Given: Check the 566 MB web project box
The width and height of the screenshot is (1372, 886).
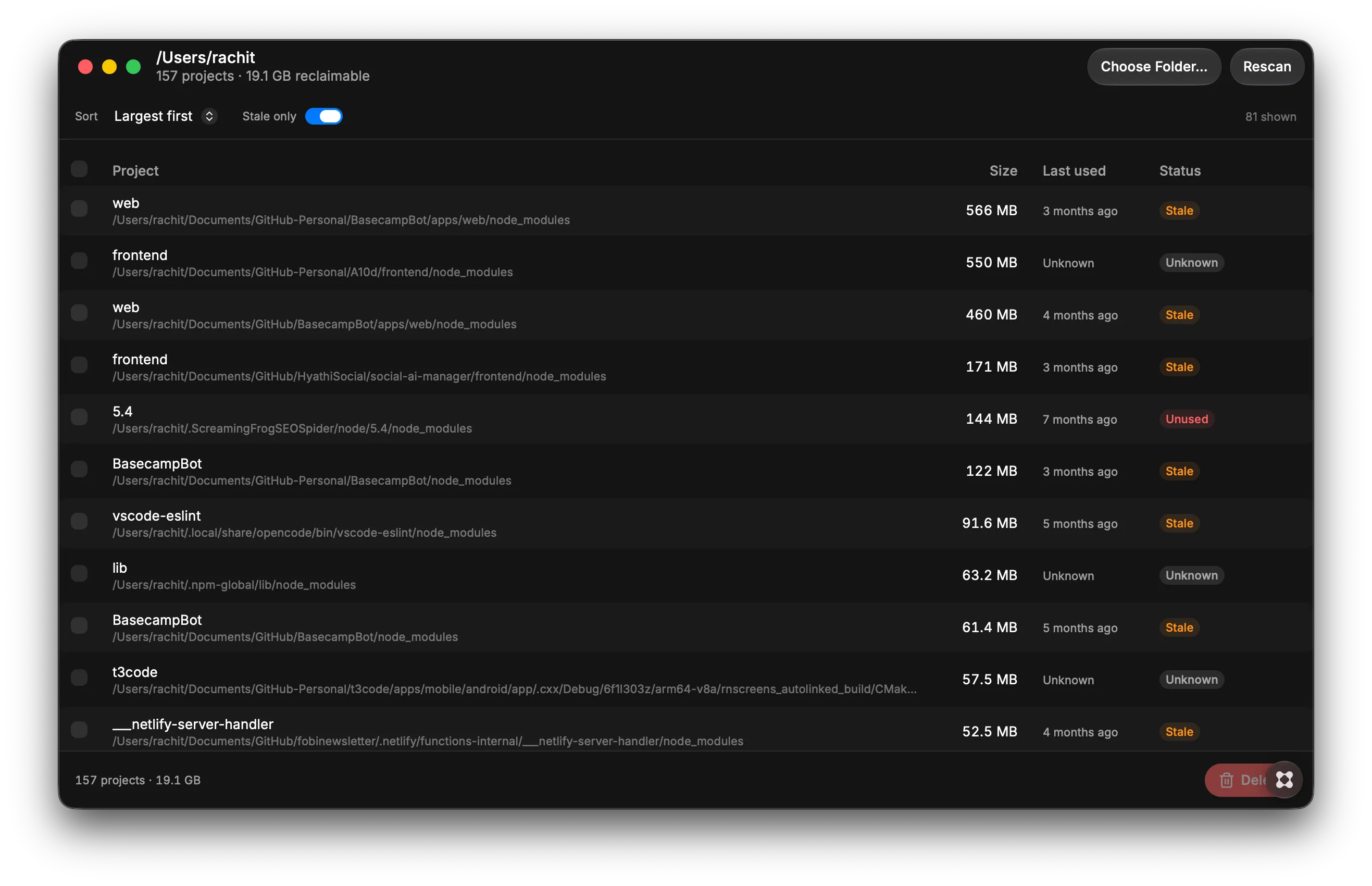Looking at the screenshot, I should click(79, 208).
